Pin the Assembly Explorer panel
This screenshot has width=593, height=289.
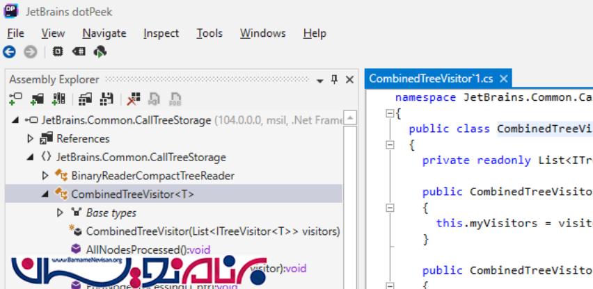click(334, 79)
